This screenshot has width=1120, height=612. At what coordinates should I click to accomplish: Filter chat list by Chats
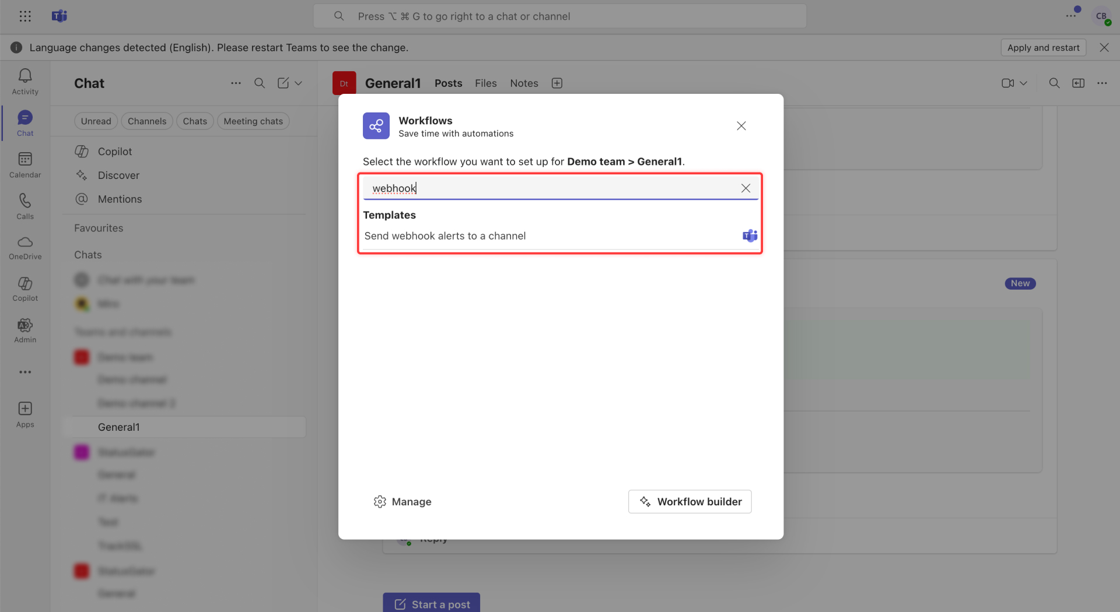[195, 121]
